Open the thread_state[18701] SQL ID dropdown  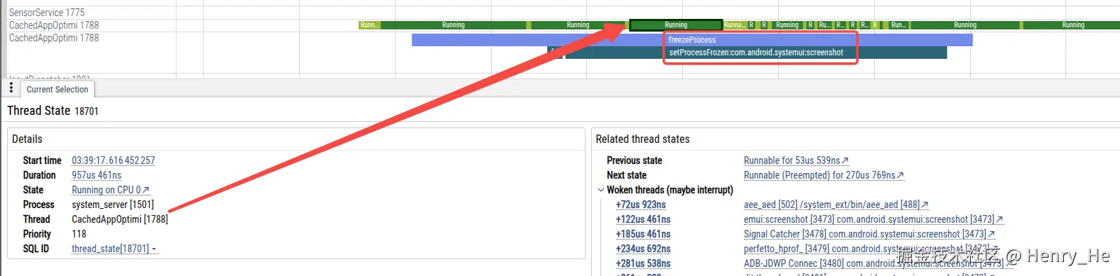click(114, 249)
